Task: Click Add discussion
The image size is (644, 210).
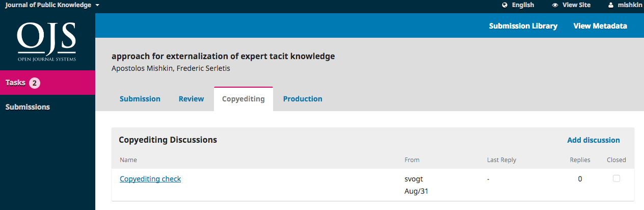Action: point(594,140)
